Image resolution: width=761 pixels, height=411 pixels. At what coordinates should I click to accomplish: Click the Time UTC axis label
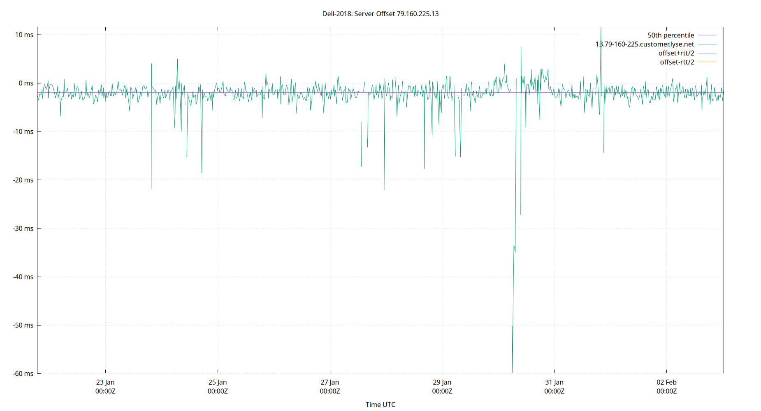pyautogui.click(x=380, y=404)
